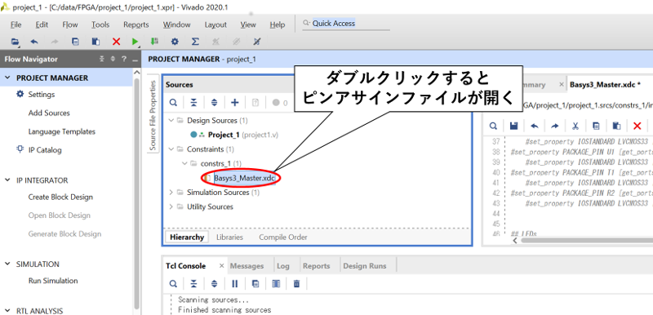
Task: Collapse IP INTEGRATOR section
Action: (x=7, y=180)
